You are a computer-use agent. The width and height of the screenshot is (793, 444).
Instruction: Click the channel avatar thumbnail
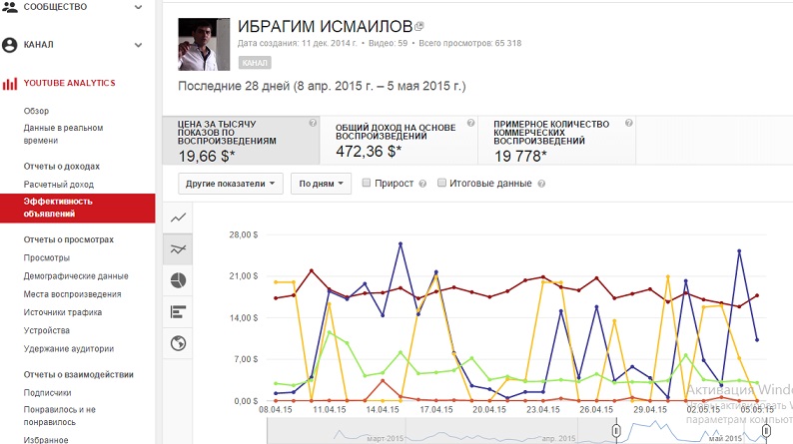pyautogui.click(x=204, y=45)
